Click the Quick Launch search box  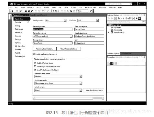pos(119,4)
